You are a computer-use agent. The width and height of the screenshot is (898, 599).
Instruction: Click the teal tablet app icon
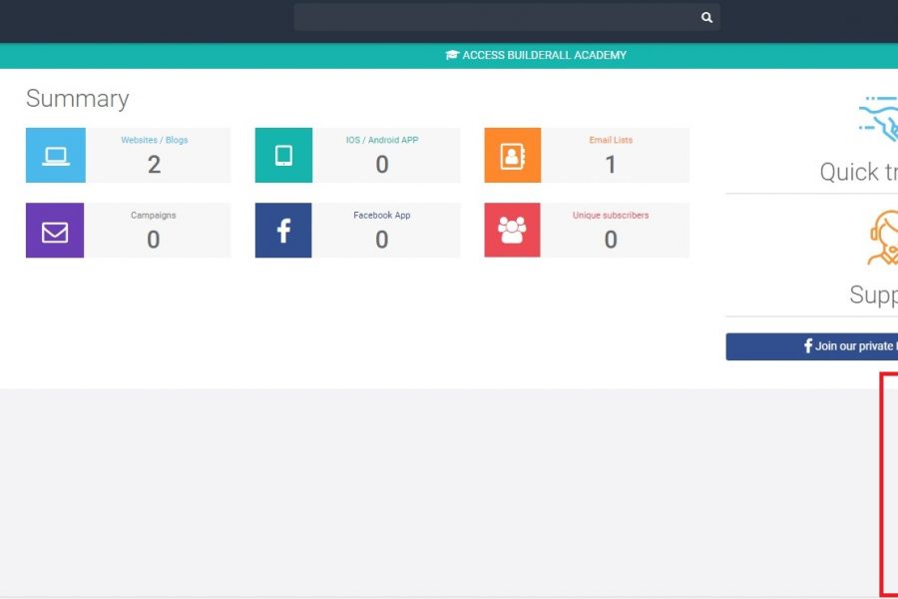click(x=283, y=156)
